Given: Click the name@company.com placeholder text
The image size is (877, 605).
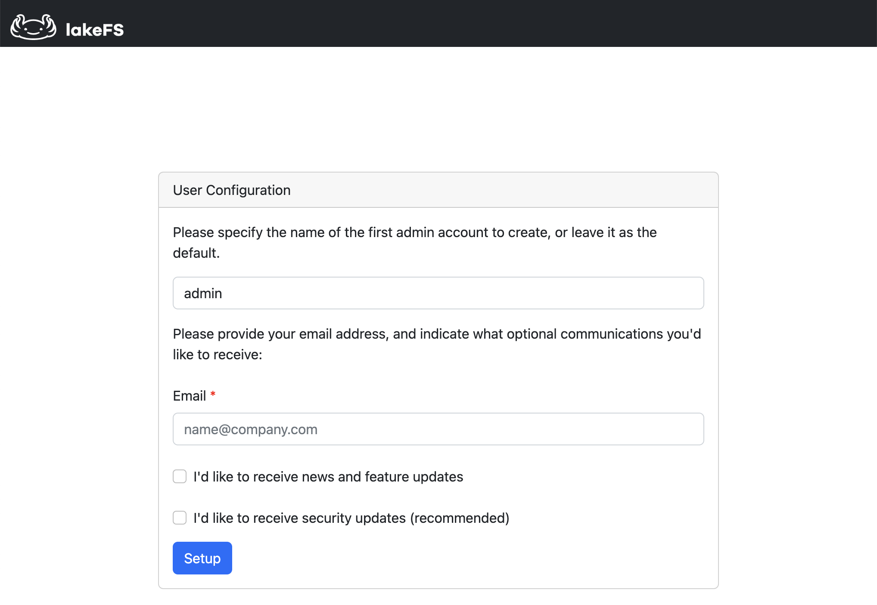Looking at the screenshot, I should [x=251, y=429].
